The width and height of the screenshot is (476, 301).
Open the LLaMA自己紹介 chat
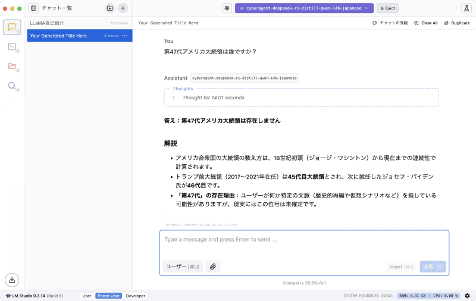point(80,23)
